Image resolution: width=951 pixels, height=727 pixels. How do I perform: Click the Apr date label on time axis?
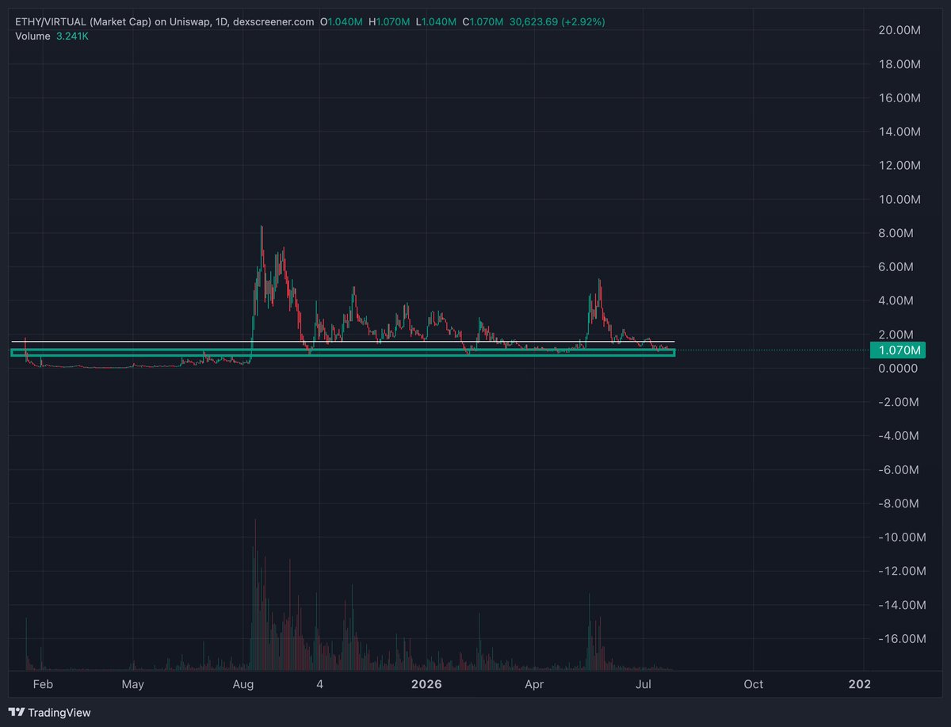(x=535, y=684)
